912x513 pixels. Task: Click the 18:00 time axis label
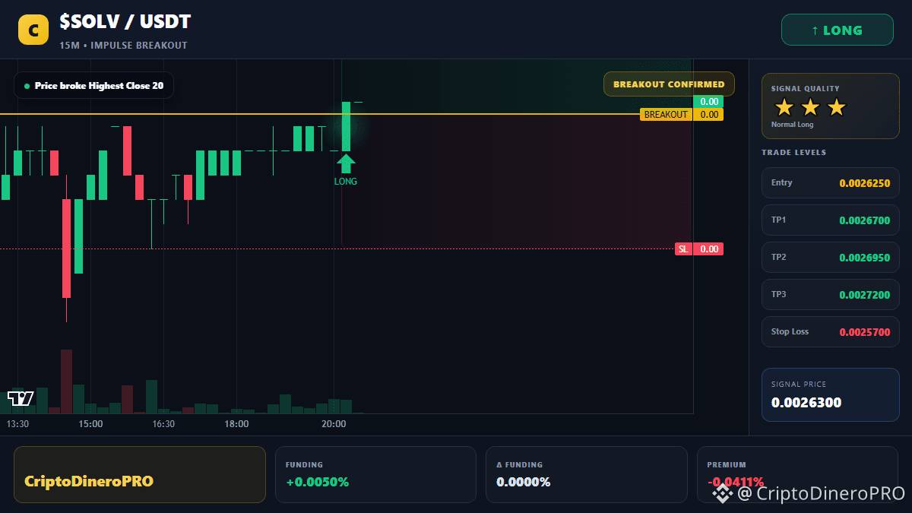[x=236, y=424]
